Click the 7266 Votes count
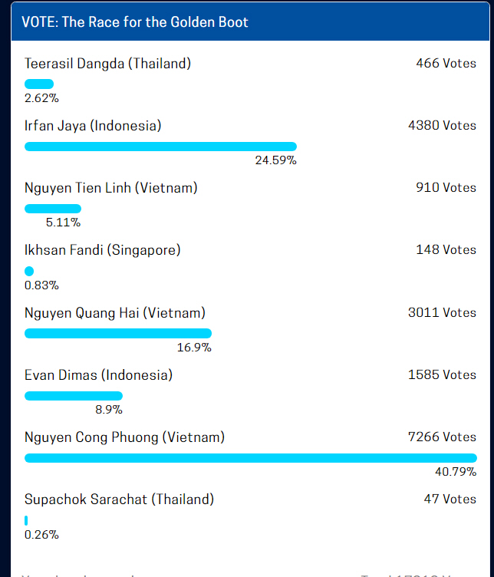 [x=442, y=437]
